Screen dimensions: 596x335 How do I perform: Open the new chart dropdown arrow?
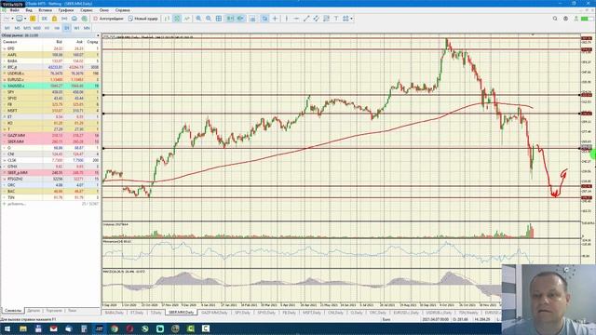coord(12,19)
